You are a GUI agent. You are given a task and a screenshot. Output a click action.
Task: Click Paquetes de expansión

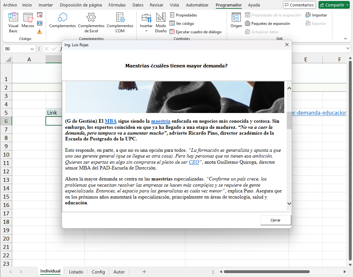point(268,24)
